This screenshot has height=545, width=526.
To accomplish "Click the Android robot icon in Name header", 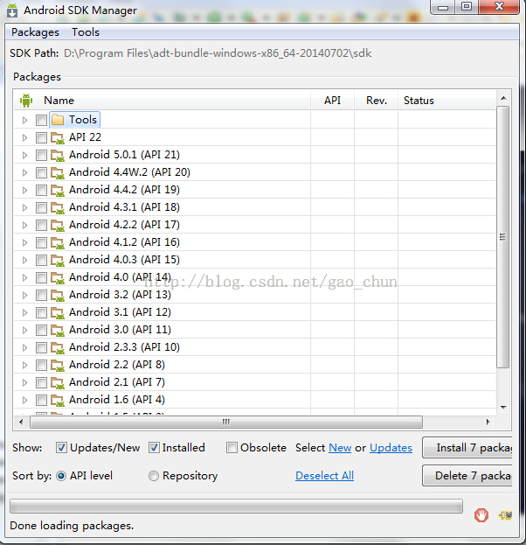I will [26, 101].
